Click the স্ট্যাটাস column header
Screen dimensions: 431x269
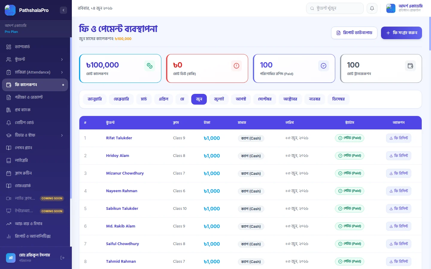[350, 123]
